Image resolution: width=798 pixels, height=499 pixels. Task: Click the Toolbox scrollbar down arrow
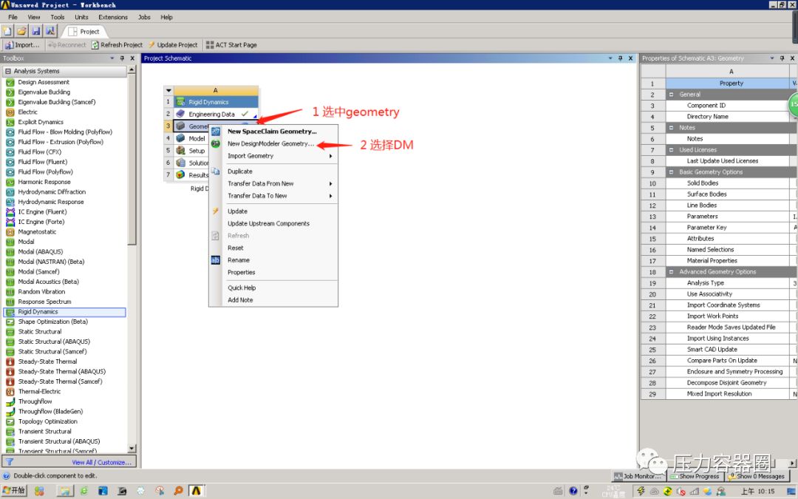coord(133,449)
